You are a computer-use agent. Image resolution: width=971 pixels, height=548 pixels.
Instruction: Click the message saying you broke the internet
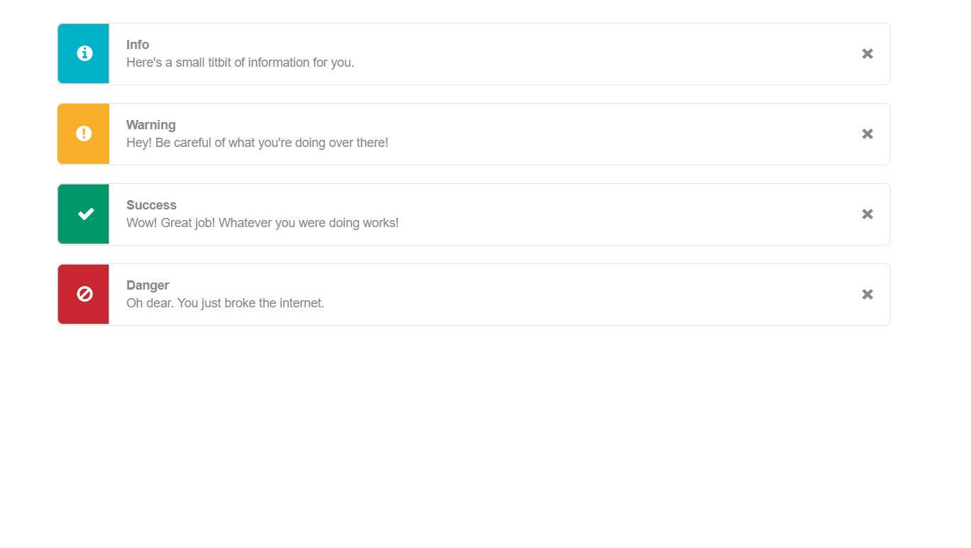pyautogui.click(x=225, y=303)
